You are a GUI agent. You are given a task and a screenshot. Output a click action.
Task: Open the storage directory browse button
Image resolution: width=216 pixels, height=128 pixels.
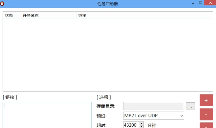(190, 106)
